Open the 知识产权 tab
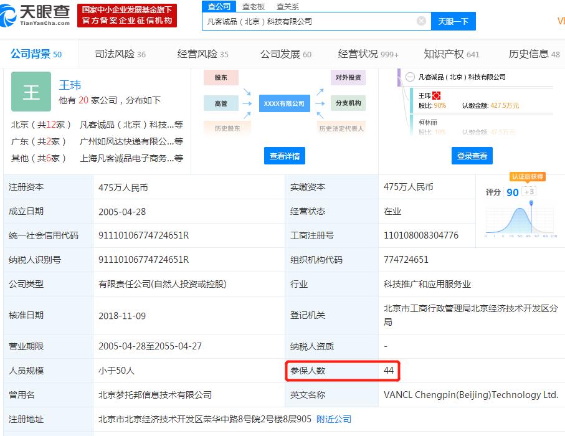565x436 pixels. pos(445,54)
